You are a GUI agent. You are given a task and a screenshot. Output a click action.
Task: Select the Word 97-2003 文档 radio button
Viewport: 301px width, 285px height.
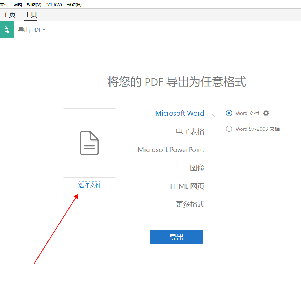(229, 129)
